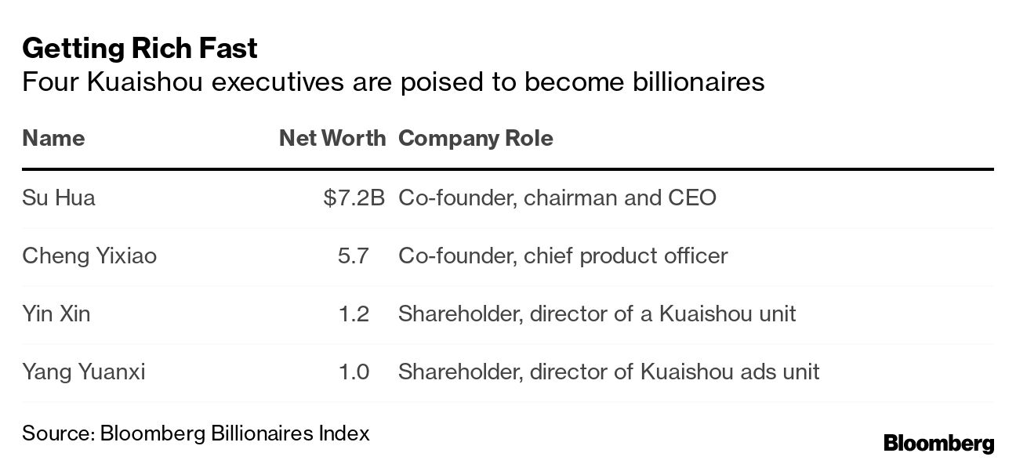Select the Yang Yuanxi name cell
1016x464 pixels.
tap(84, 372)
